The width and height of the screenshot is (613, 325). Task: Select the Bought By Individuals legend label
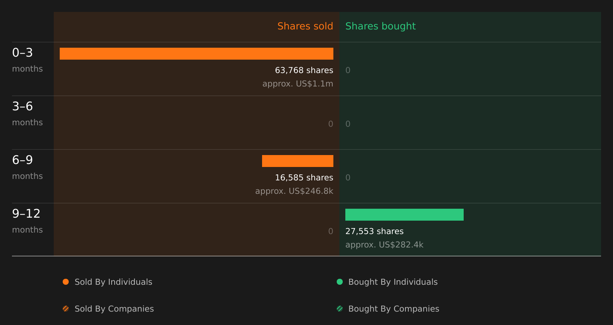[x=393, y=282]
